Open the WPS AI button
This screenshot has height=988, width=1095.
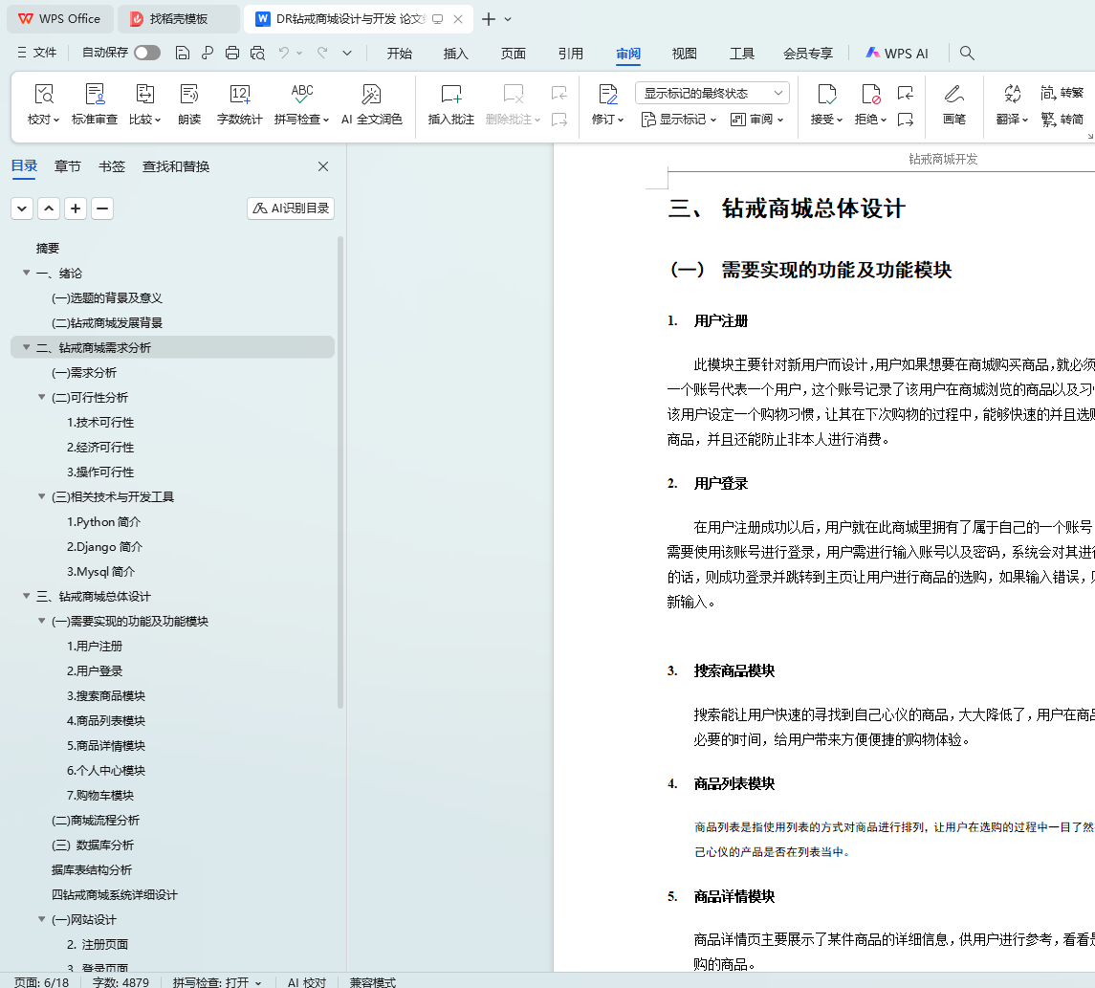point(896,54)
